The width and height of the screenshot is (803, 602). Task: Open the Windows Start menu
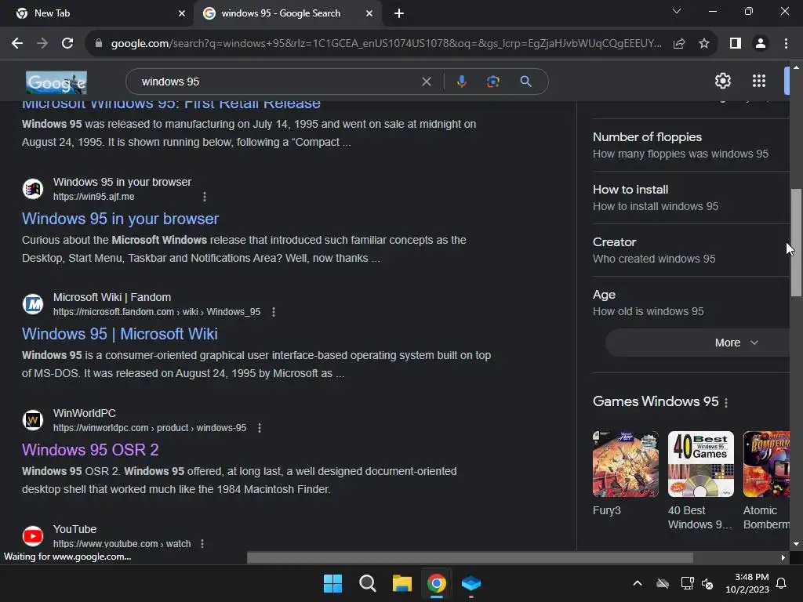(x=332, y=583)
